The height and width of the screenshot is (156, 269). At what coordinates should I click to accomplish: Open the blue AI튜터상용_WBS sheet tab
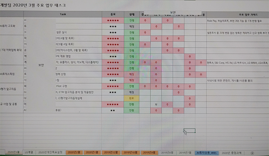tap(207, 153)
